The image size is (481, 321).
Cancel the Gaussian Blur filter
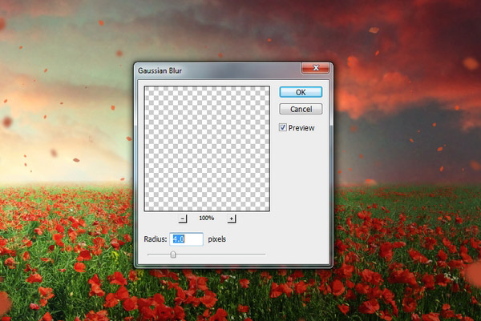[301, 109]
